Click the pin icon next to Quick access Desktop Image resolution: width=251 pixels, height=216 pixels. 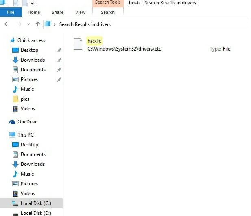59,50
